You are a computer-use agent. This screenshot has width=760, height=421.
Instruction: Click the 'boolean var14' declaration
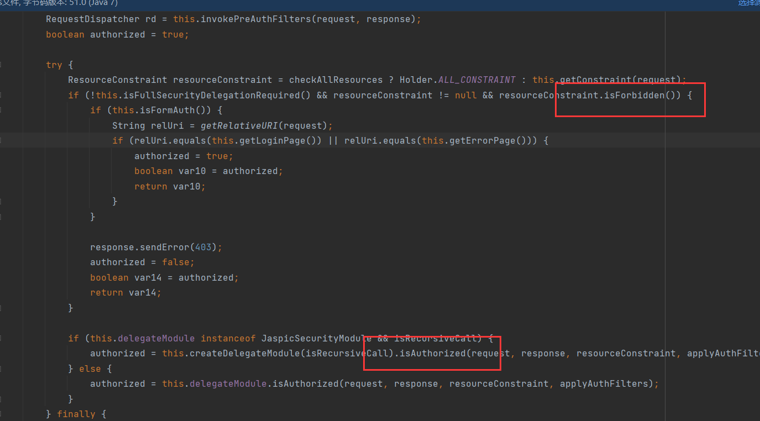tap(126, 277)
